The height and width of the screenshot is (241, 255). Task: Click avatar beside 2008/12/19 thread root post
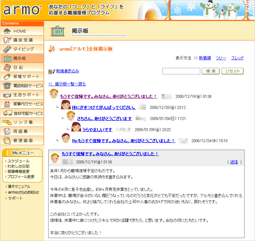pyautogui.click(x=54, y=94)
